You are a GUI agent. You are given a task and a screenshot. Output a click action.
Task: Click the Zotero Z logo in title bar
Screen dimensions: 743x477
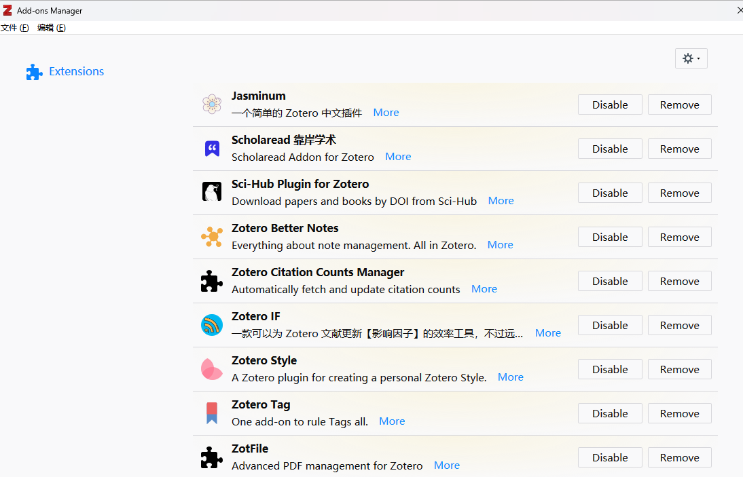click(x=7, y=10)
